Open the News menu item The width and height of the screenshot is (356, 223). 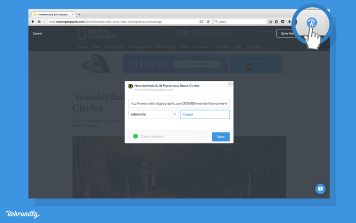(82, 47)
